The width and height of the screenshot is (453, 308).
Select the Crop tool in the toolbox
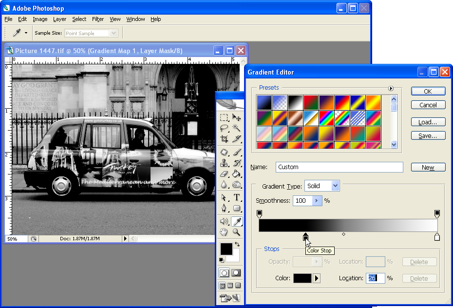[x=225, y=139]
